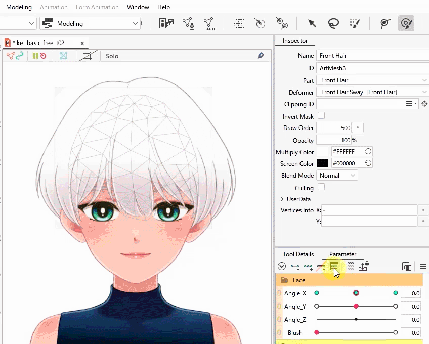This screenshot has height=344, width=429.
Task: Click the Automatic Mesh Generator icon
Action: pyautogui.click(x=209, y=23)
